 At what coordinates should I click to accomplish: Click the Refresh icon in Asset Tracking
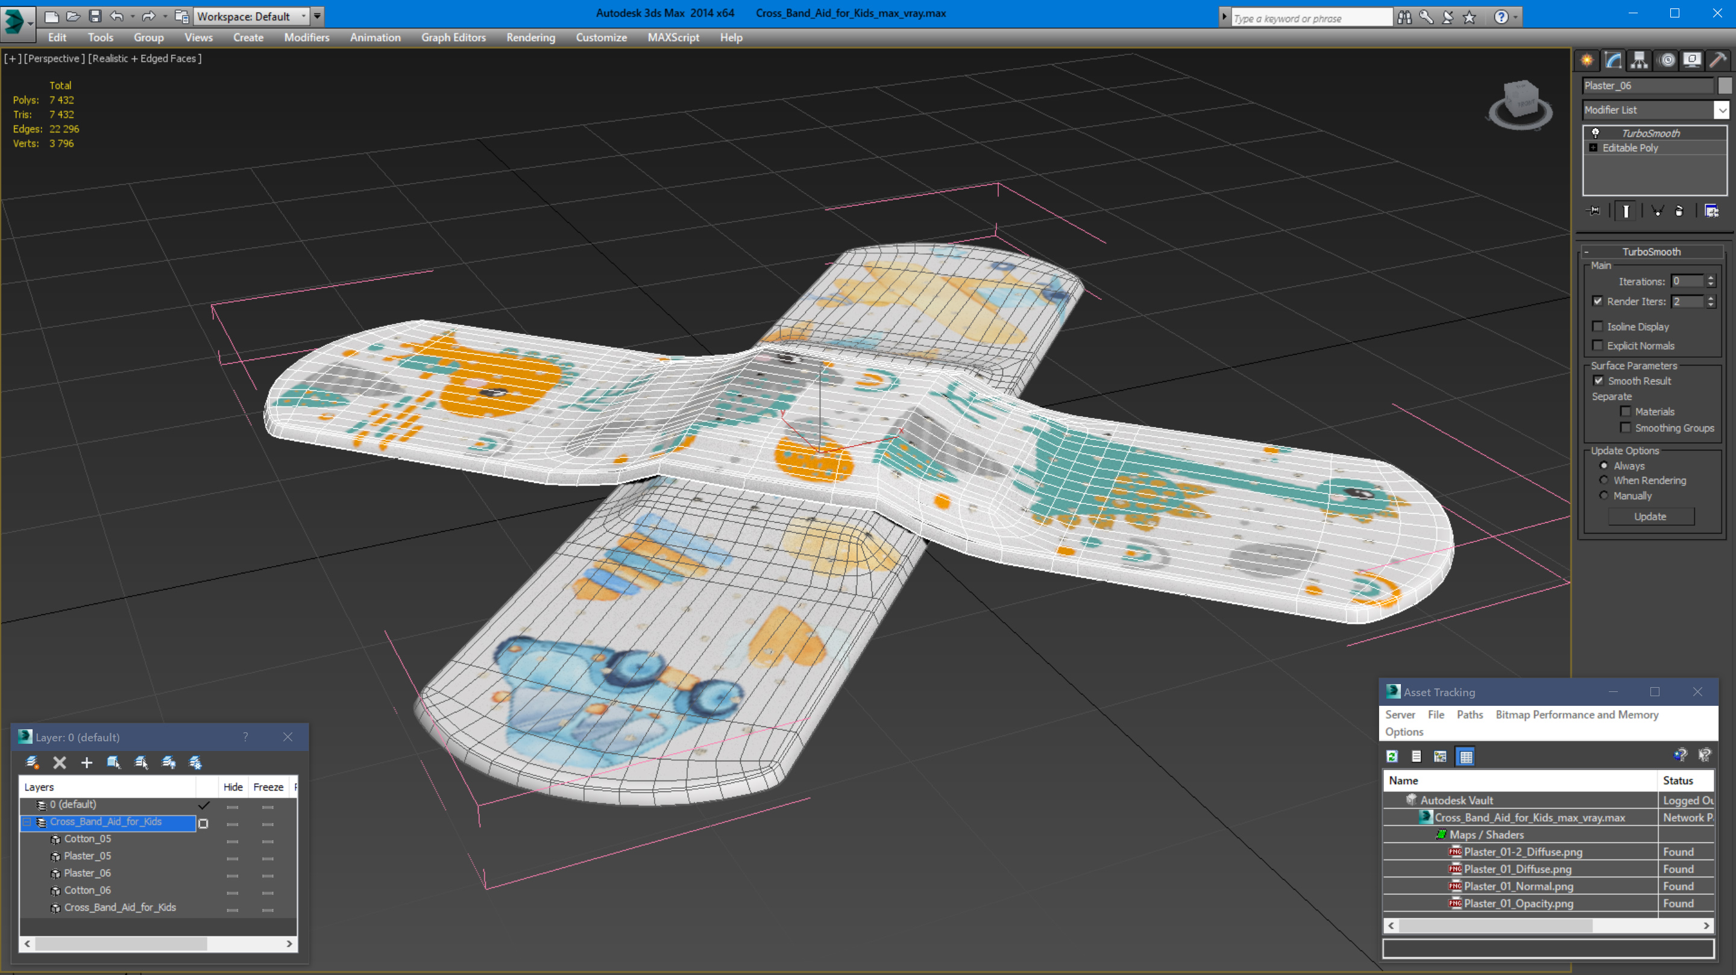click(1392, 756)
